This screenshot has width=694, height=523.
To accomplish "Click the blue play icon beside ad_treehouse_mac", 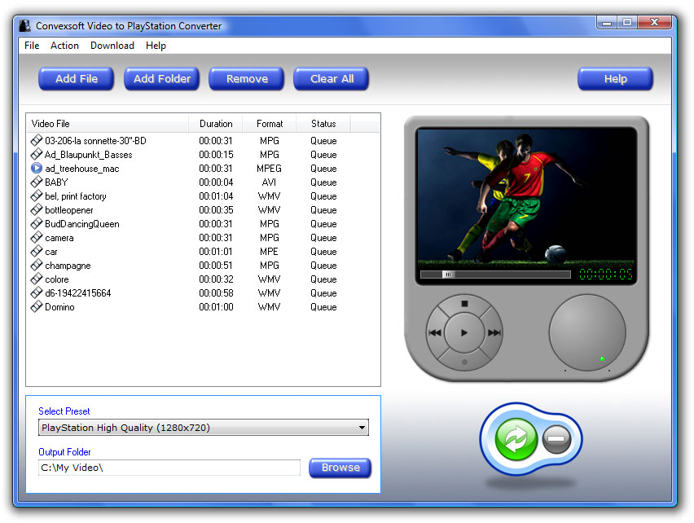I will 37,169.
